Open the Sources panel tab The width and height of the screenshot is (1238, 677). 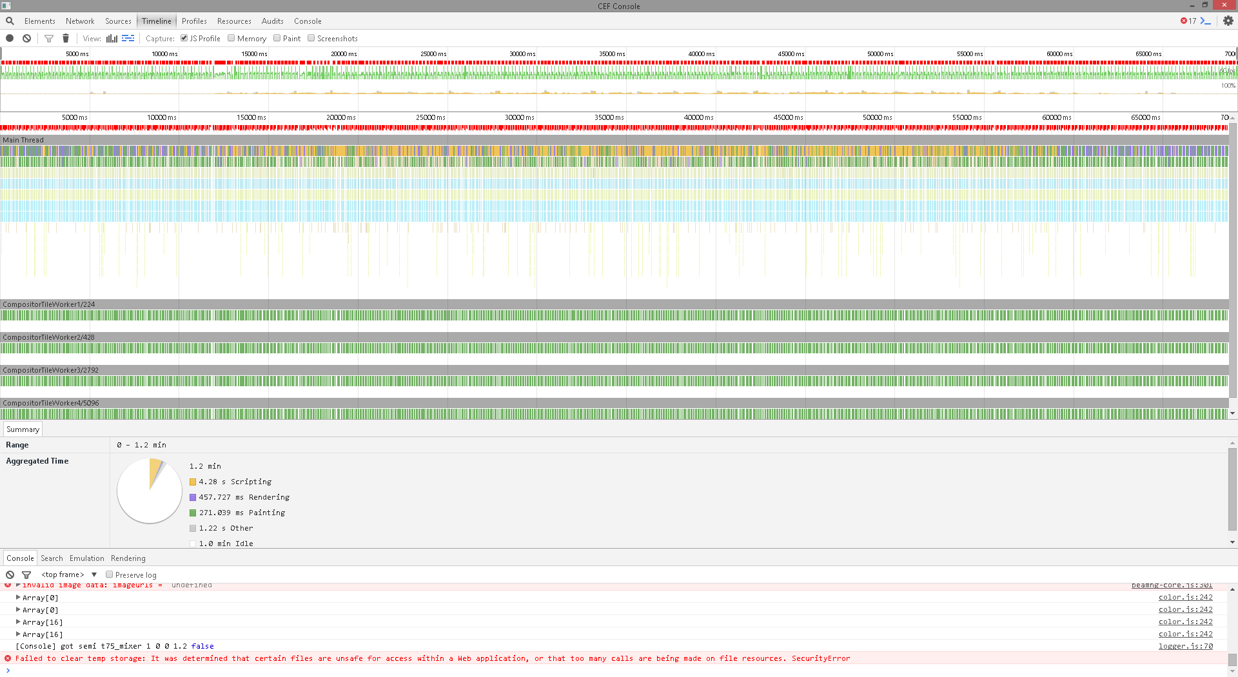118,21
